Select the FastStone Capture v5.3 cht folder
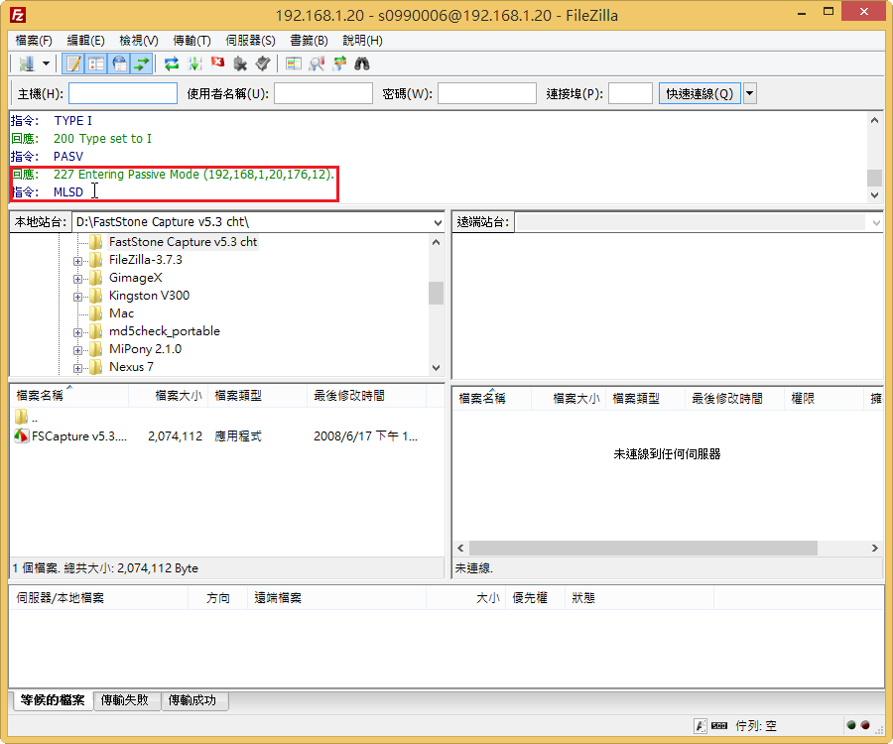This screenshot has width=893, height=744. click(183, 242)
